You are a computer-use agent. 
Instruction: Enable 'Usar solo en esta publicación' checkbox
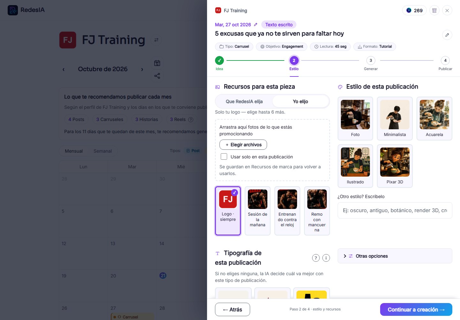pyautogui.click(x=224, y=156)
